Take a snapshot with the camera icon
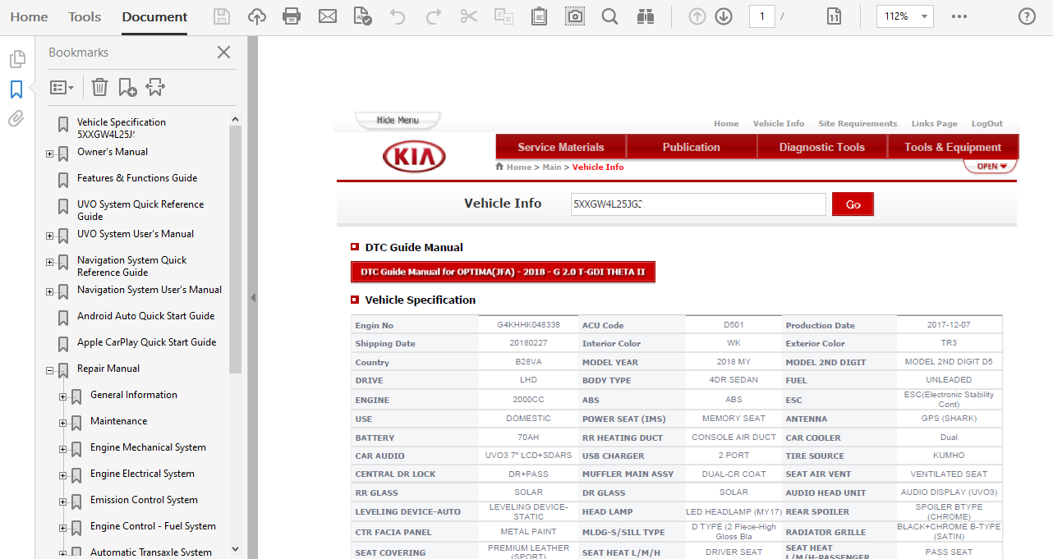 (574, 16)
